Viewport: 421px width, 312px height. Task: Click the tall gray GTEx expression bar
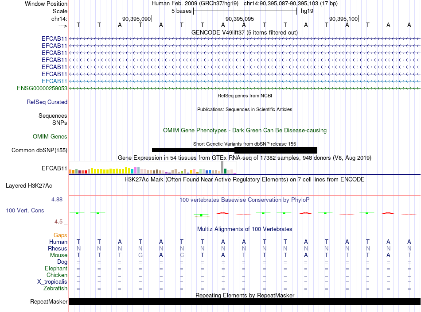click(x=222, y=168)
